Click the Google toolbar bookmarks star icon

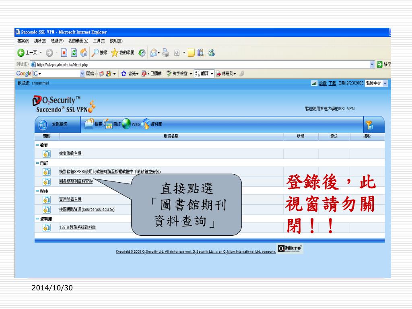point(124,74)
